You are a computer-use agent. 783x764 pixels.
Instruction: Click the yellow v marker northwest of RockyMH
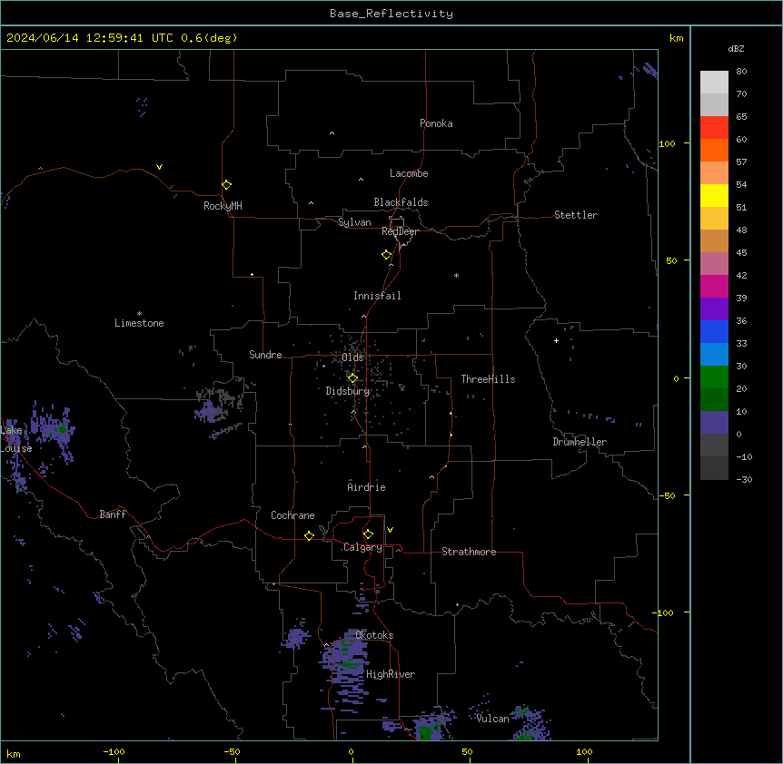point(159,167)
